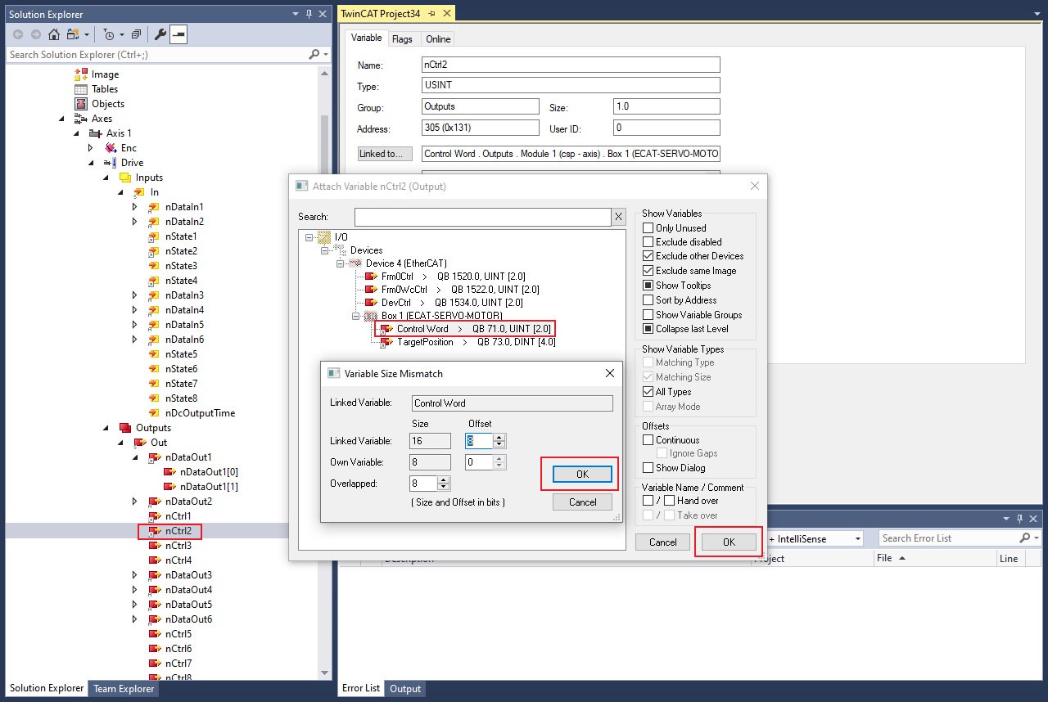Click OK in Variable Size Mismatch dialog
Viewport: 1048px width, 702px height.
click(582, 475)
